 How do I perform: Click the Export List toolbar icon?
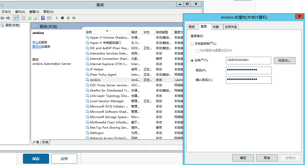(36, 18)
